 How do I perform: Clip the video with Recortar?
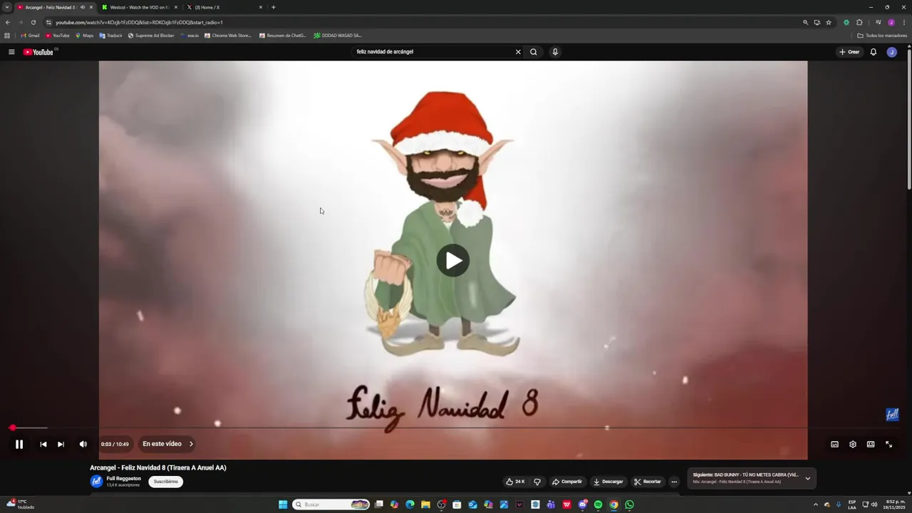[x=648, y=482]
